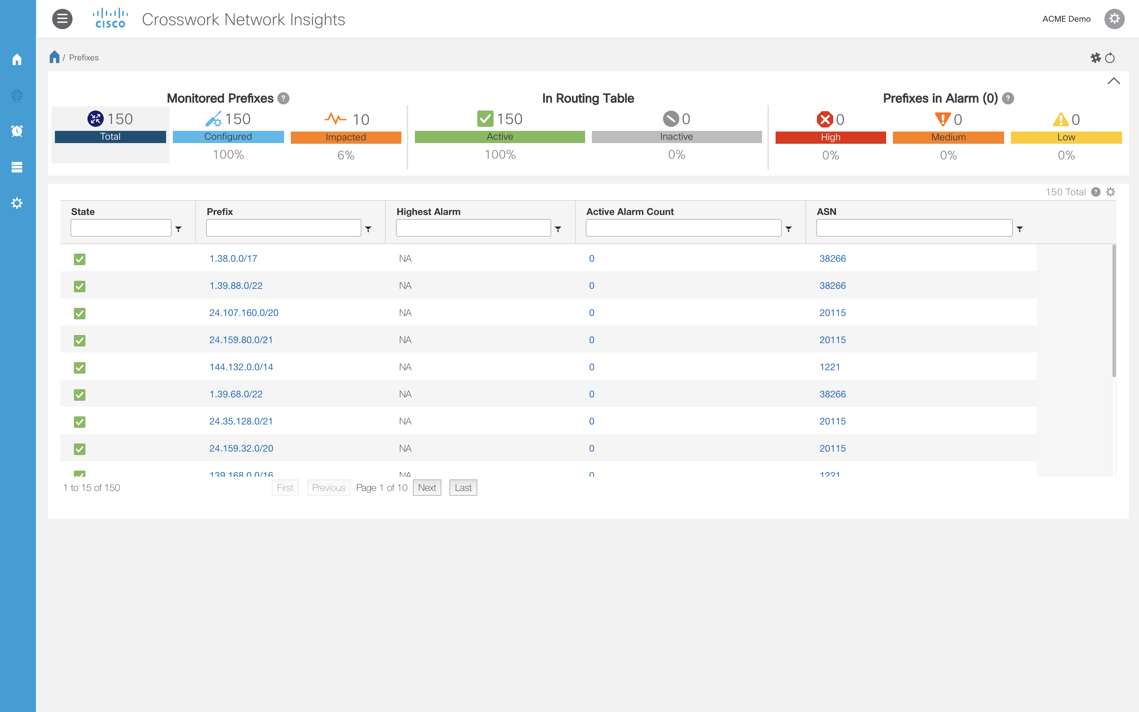
Task: Open the Prefix column filter dropdown
Action: click(x=368, y=229)
